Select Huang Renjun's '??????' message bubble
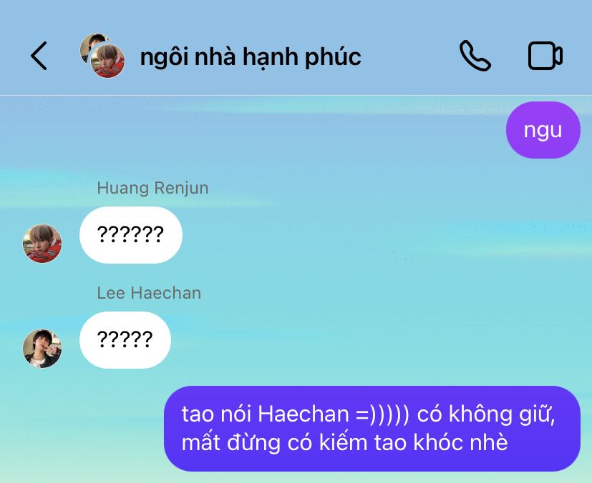Viewport: 592px width, 483px height. [130, 235]
